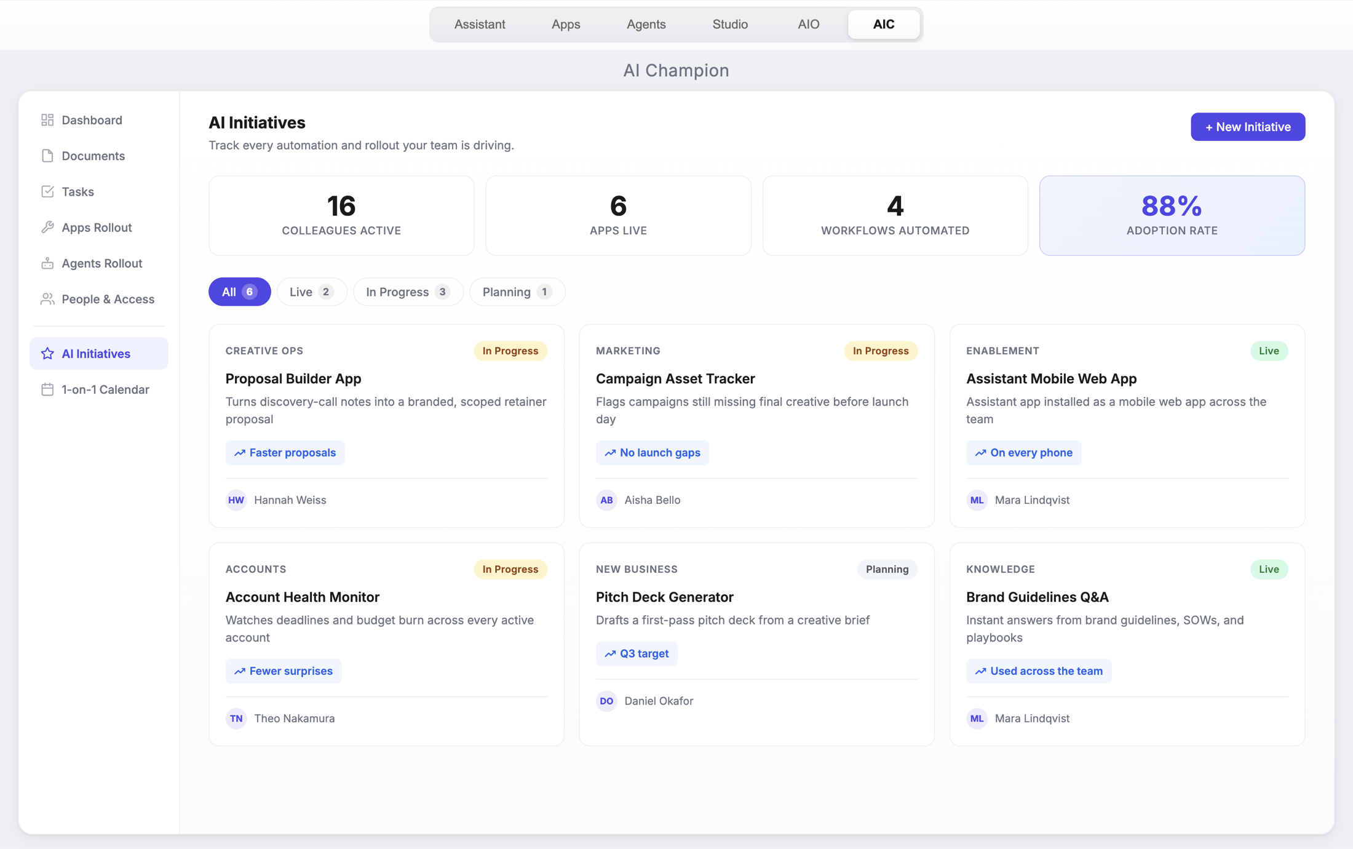Click Hannah Weiss HW avatar
The image size is (1353, 849).
[x=236, y=500]
